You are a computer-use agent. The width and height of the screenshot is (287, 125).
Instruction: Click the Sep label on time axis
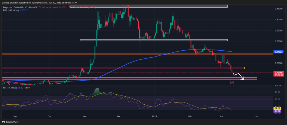[x=15, y=117]
